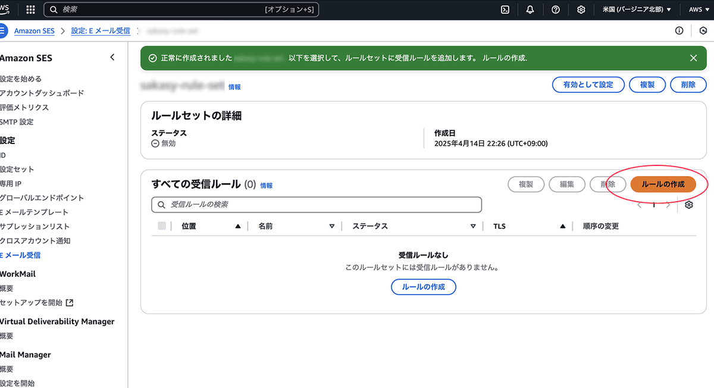The image size is (714, 388).
Task: Open the external link icon beside セットアップを開始
Action: pyautogui.click(x=70, y=302)
